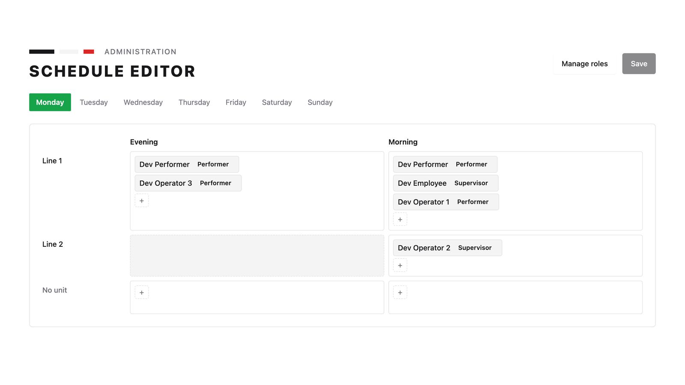Add person to Line 1 Evening shift

[142, 201]
